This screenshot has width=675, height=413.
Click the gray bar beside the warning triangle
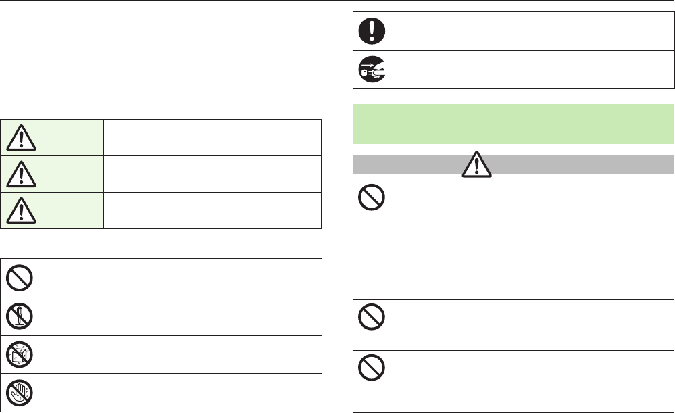pyautogui.click(x=581, y=164)
